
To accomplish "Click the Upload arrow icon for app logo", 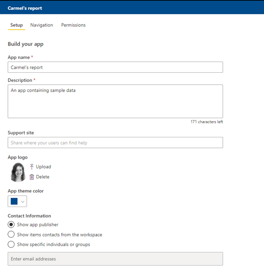I will tap(32, 167).
